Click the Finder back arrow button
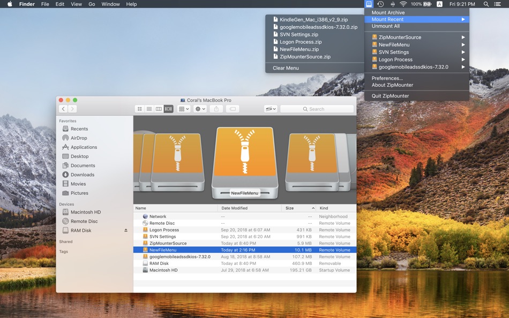The height and width of the screenshot is (318, 509). (x=63, y=109)
